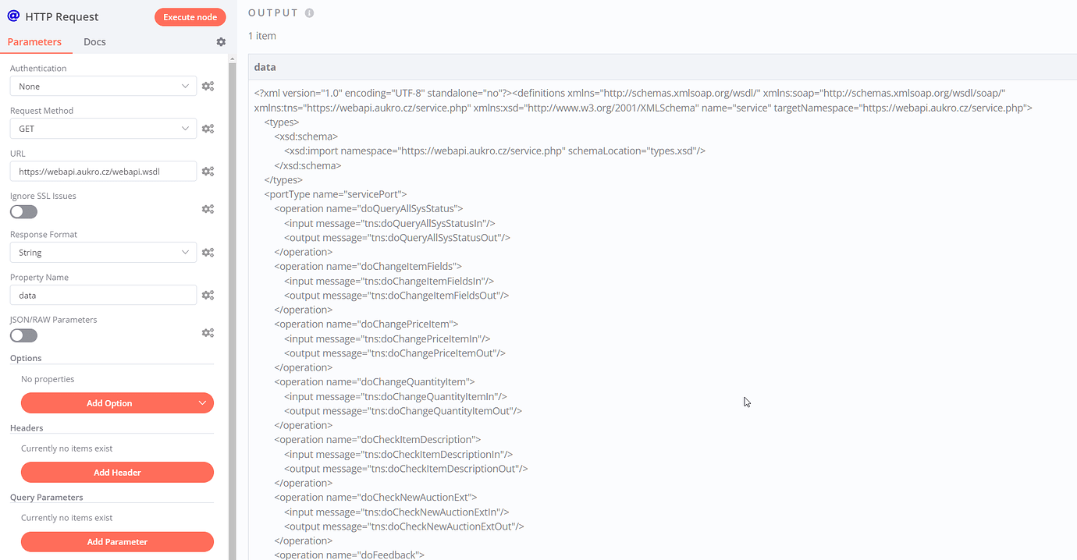Click the portType name="servicePort" line
Viewport: 1077px width, 560px height.
(x=336, y=194)
